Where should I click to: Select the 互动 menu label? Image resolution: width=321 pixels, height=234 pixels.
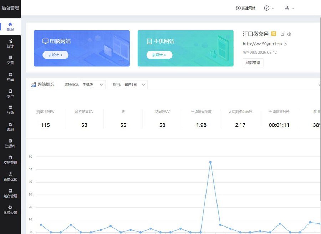pyautogui.click(x=10, y=113)
